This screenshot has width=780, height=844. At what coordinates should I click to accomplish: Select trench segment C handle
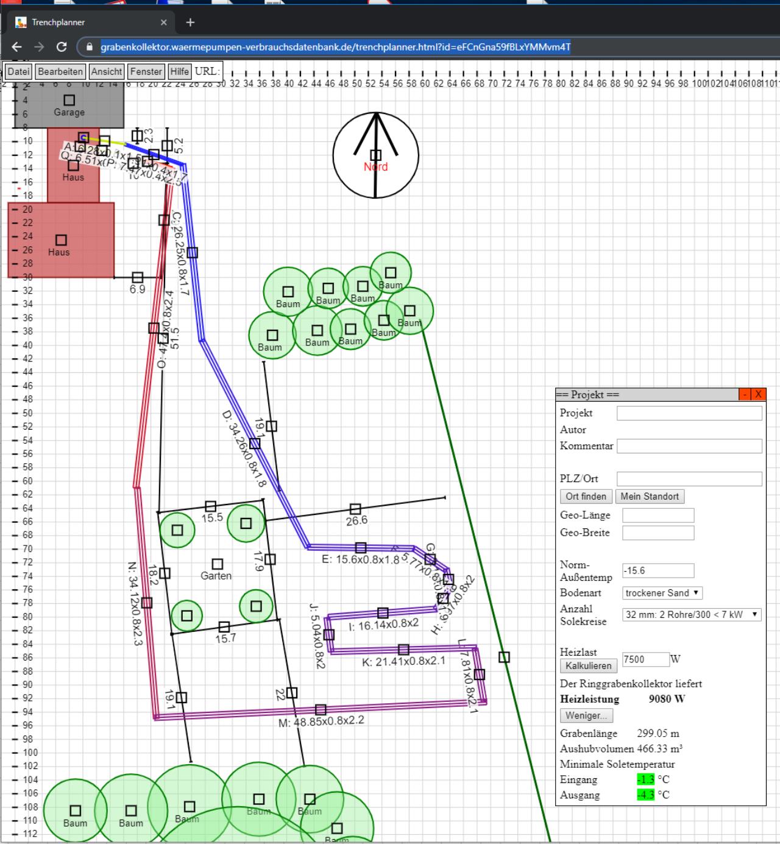coord(192,252)
